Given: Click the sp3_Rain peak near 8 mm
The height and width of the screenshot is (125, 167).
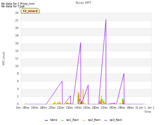Looking at the screenshot, I should pyautogui.click(x=124, y=73).
